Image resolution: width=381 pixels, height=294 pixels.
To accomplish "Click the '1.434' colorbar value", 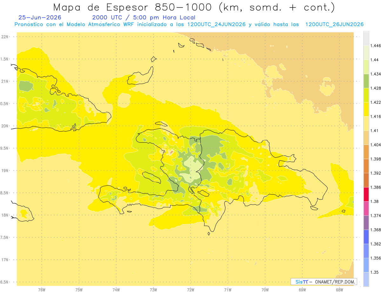I will pos(376,74).
